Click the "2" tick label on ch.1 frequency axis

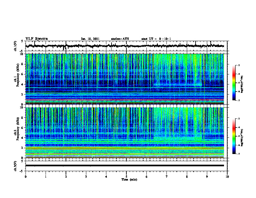pyautogui.click(x=22, y=94)
